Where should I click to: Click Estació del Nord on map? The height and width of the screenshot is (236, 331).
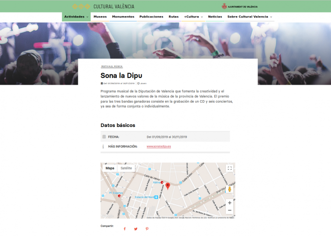(x=145, y=197)
